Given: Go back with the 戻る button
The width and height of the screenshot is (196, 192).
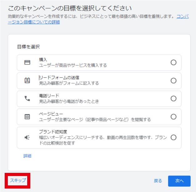Looking at the screenshot, I should [x=158, y=181].
